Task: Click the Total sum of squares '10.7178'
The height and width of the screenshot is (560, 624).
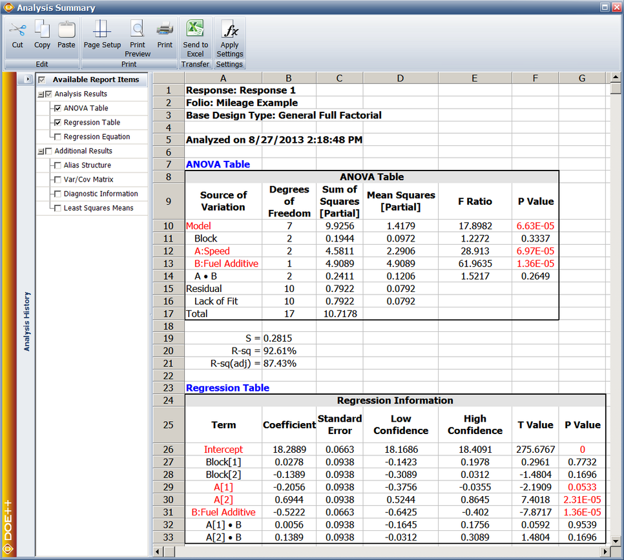Action: 340,314
